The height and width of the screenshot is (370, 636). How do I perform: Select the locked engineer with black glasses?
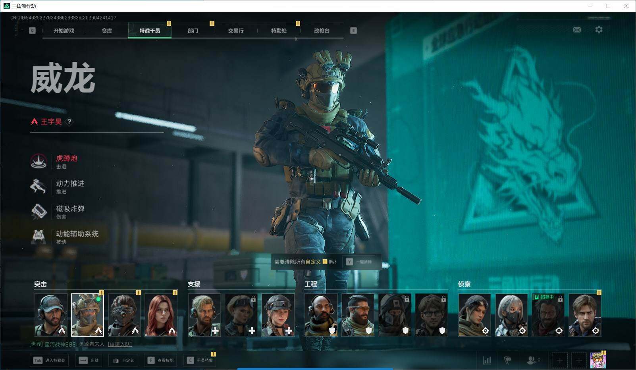(432, 315)
